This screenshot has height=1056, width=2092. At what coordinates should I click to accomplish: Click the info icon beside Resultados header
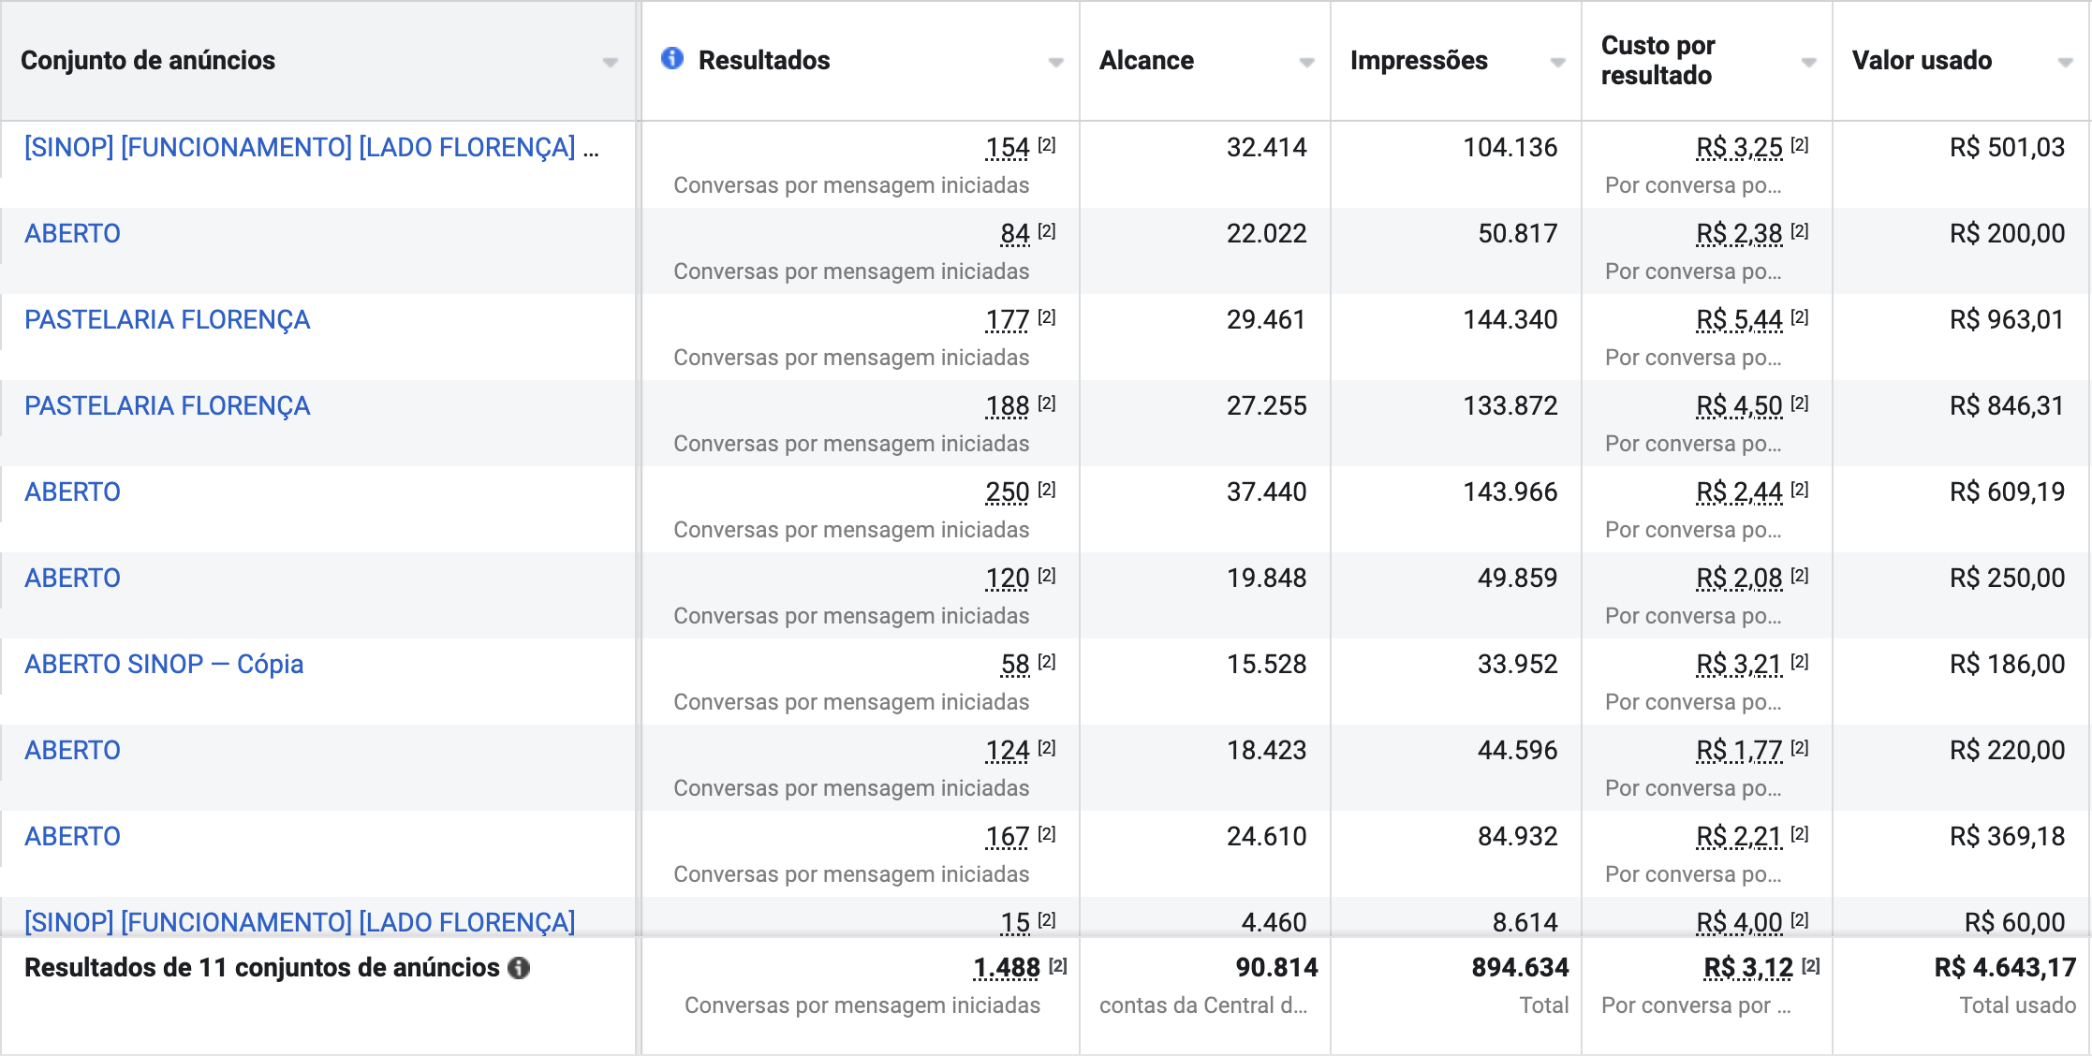671,59
